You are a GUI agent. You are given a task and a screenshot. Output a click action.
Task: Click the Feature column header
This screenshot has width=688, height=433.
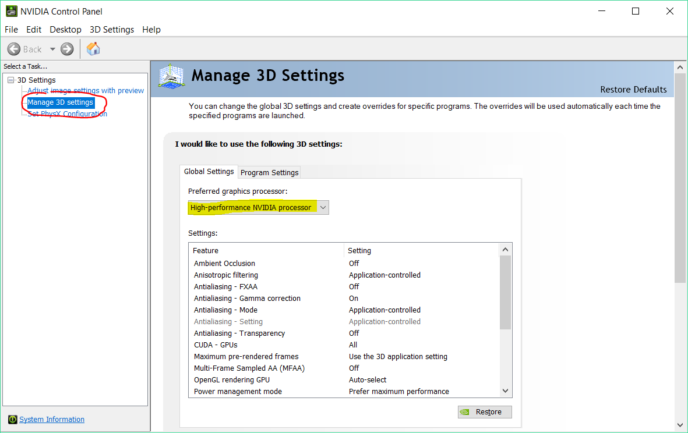point(266,251)
